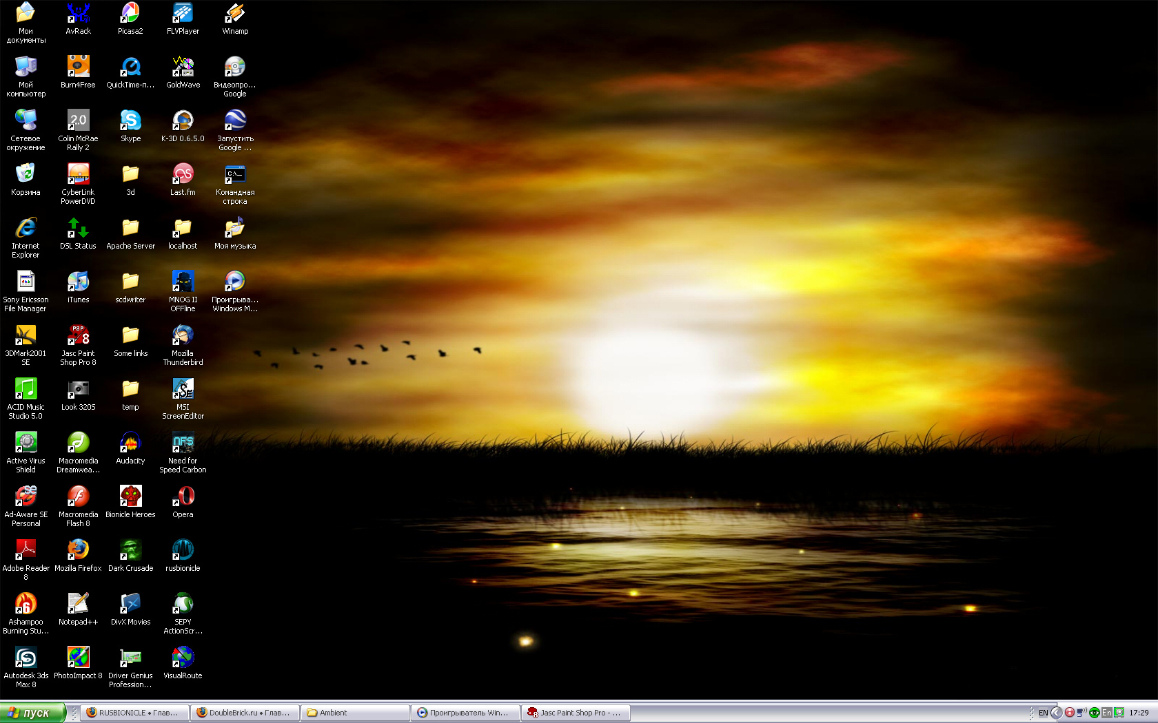Activate the Ambient folder taskbar button

355,713
